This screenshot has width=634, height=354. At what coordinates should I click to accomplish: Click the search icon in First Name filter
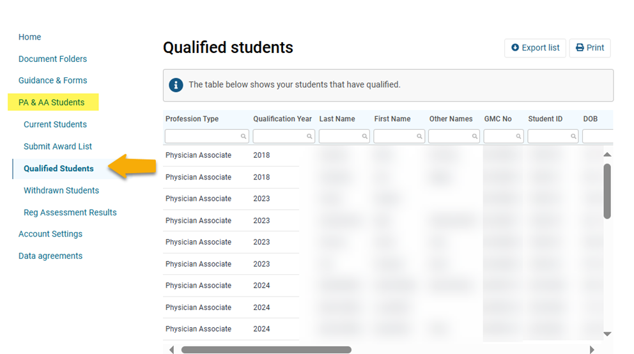(420, 137)
